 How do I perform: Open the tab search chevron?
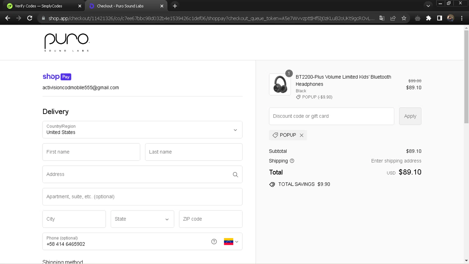428,6
